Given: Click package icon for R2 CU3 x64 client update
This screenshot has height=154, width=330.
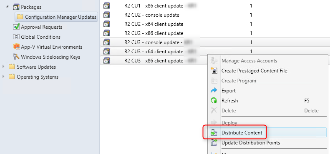Looking at the screenshot, I should point(107,51).
